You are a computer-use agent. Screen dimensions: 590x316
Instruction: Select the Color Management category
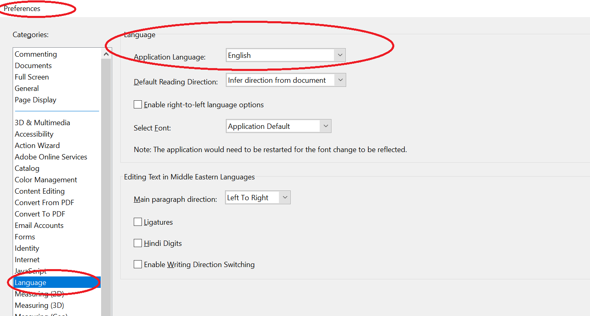[x=46, y=180]
